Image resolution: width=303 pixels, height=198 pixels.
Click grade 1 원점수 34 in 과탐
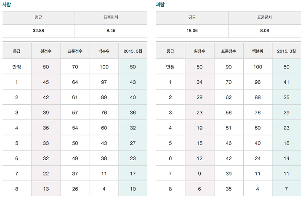199,82
